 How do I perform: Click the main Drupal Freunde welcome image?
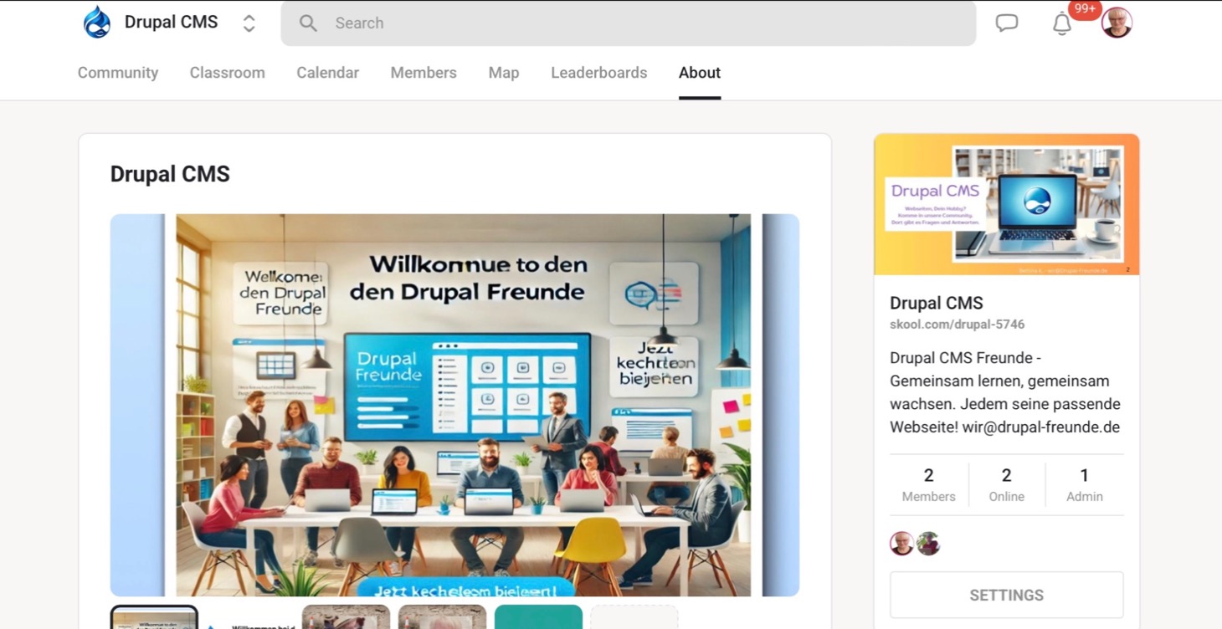tap(454, 405)
